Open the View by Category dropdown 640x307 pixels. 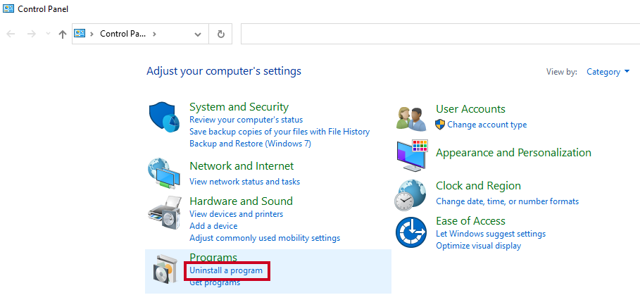(608, 72)
